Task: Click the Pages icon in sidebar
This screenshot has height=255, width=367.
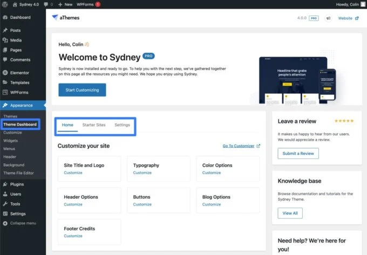Action: (x=5, y=50)
